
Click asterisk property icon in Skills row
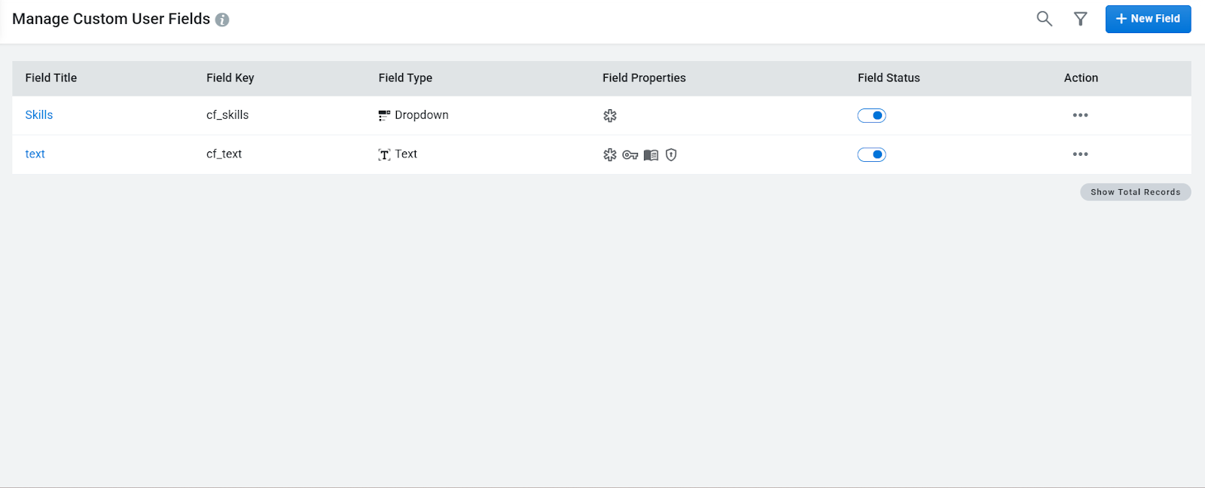coord(610,115)
